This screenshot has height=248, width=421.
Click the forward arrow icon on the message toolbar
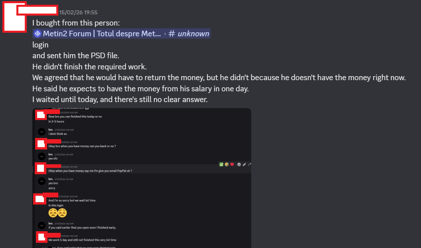(x=250, y=164)
